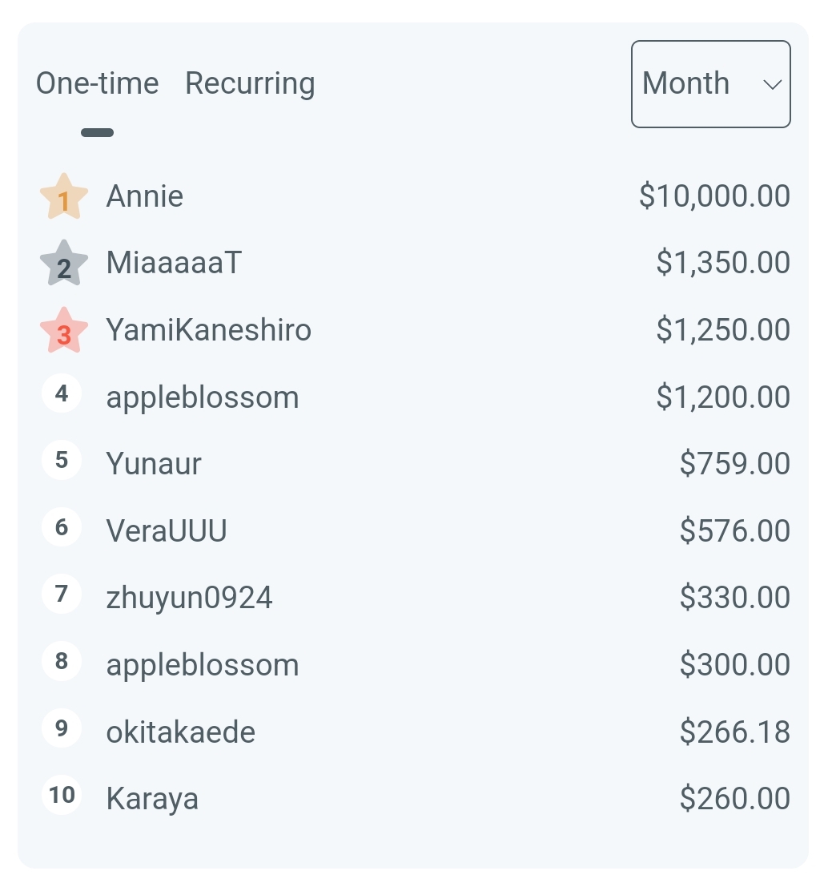The width and height of the screenshot is (832, 891).
Task: Click the rank 5 circle badge
Action: pos(62,460)
